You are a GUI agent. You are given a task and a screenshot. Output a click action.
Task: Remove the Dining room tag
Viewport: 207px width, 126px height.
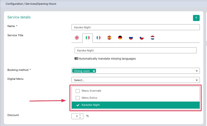tap(94, 71)
